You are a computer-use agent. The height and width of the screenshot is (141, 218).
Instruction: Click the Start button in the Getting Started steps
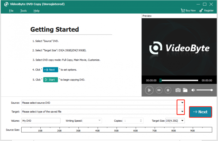(50, 80)
